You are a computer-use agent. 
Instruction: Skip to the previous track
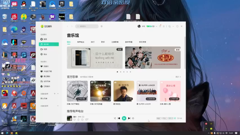click(119, 118)
